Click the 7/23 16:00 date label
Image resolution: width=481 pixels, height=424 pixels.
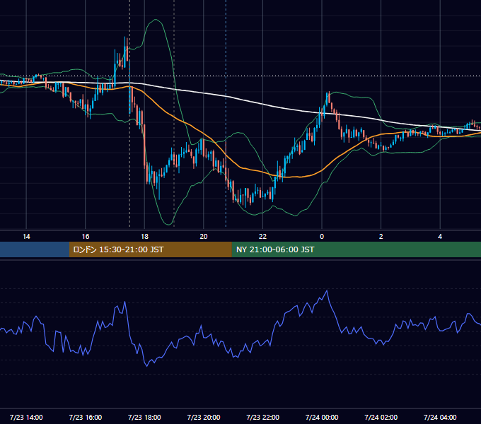click(x=86, y=417)
